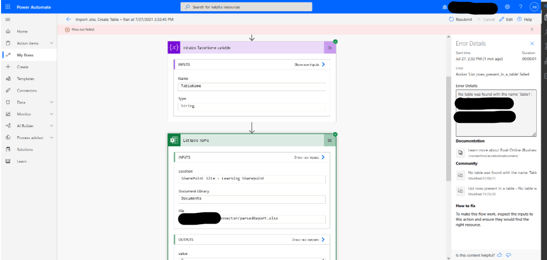This screenshot has width=547, height=260.
Task: Open My flows in the sidebar
Action: point(25,55)
